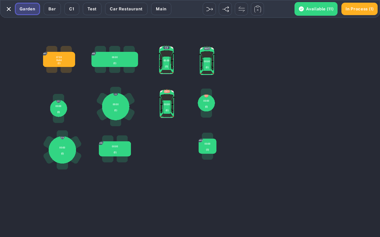380x237 pixels.
Task: Switch to the Bar tab
Action: [52, 9]
